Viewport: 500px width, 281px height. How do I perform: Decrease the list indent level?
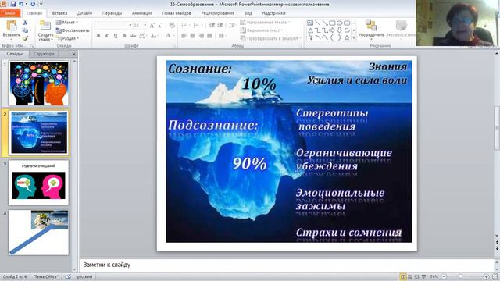212,25
